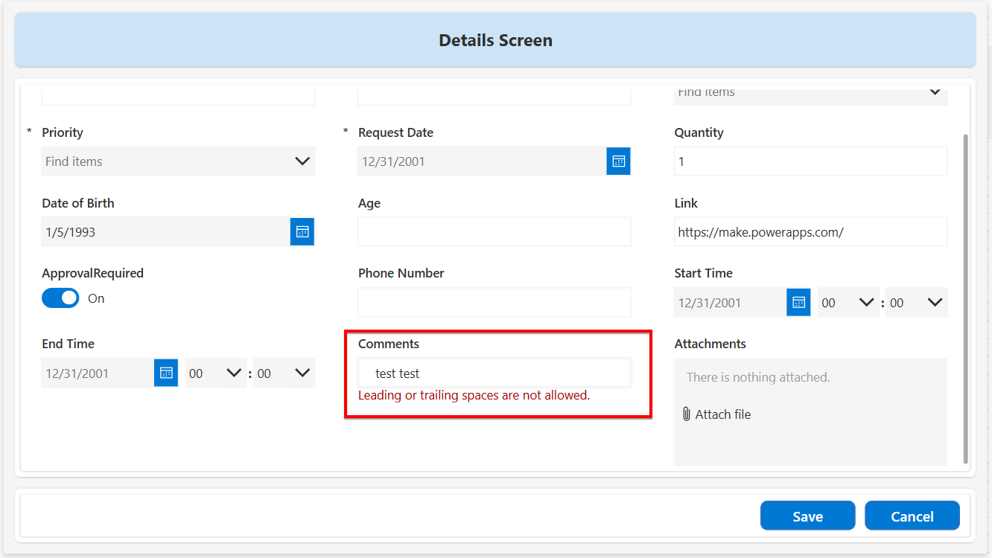Click the Cancel button
The height and width of the screenshot is (558, 992).
pos(912,516)
